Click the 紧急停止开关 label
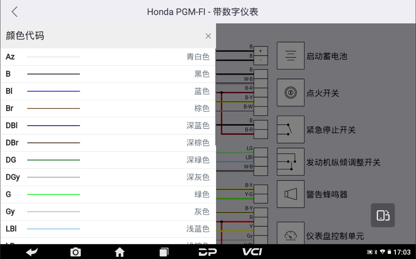 coord(331,130)
